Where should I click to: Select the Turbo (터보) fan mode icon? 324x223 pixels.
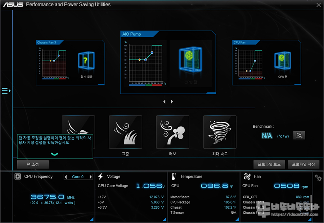coord(172,132)
